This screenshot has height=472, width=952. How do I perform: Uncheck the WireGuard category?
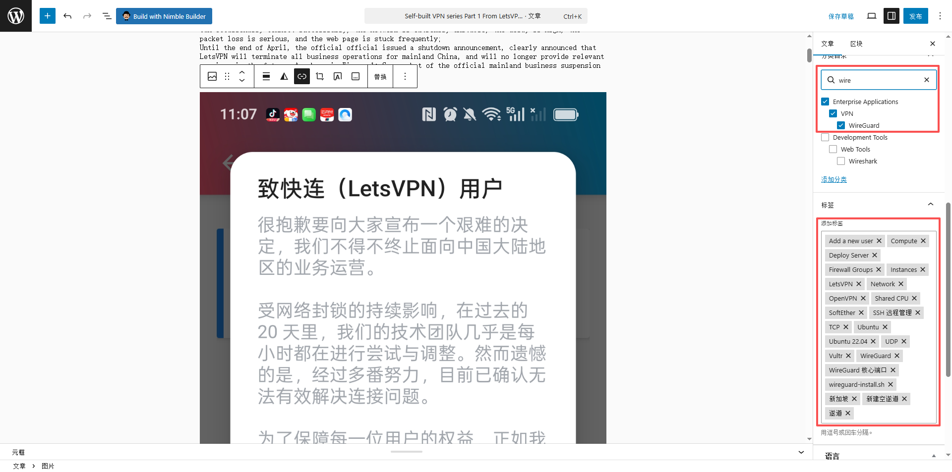pos(841,125)
